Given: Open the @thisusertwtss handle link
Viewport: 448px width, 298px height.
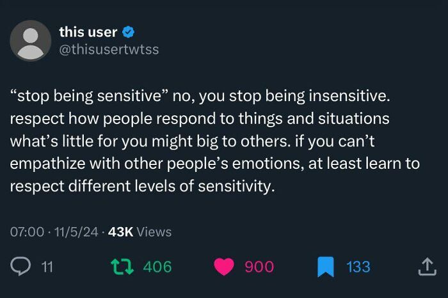Looking at the screenshot, I should point(109,49).
